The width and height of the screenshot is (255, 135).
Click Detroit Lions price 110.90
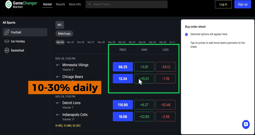coord(123,105)
